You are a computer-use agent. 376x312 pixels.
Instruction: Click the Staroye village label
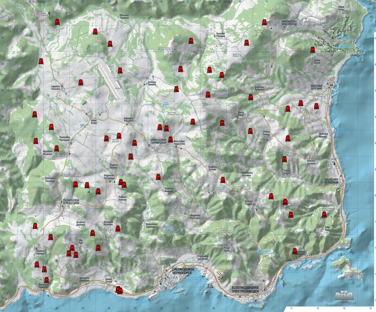[249, 202]
